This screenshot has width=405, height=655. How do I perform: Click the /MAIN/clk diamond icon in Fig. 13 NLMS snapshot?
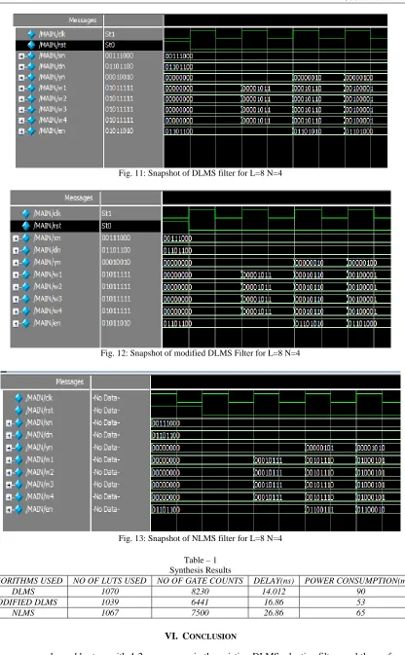(18, 398)
